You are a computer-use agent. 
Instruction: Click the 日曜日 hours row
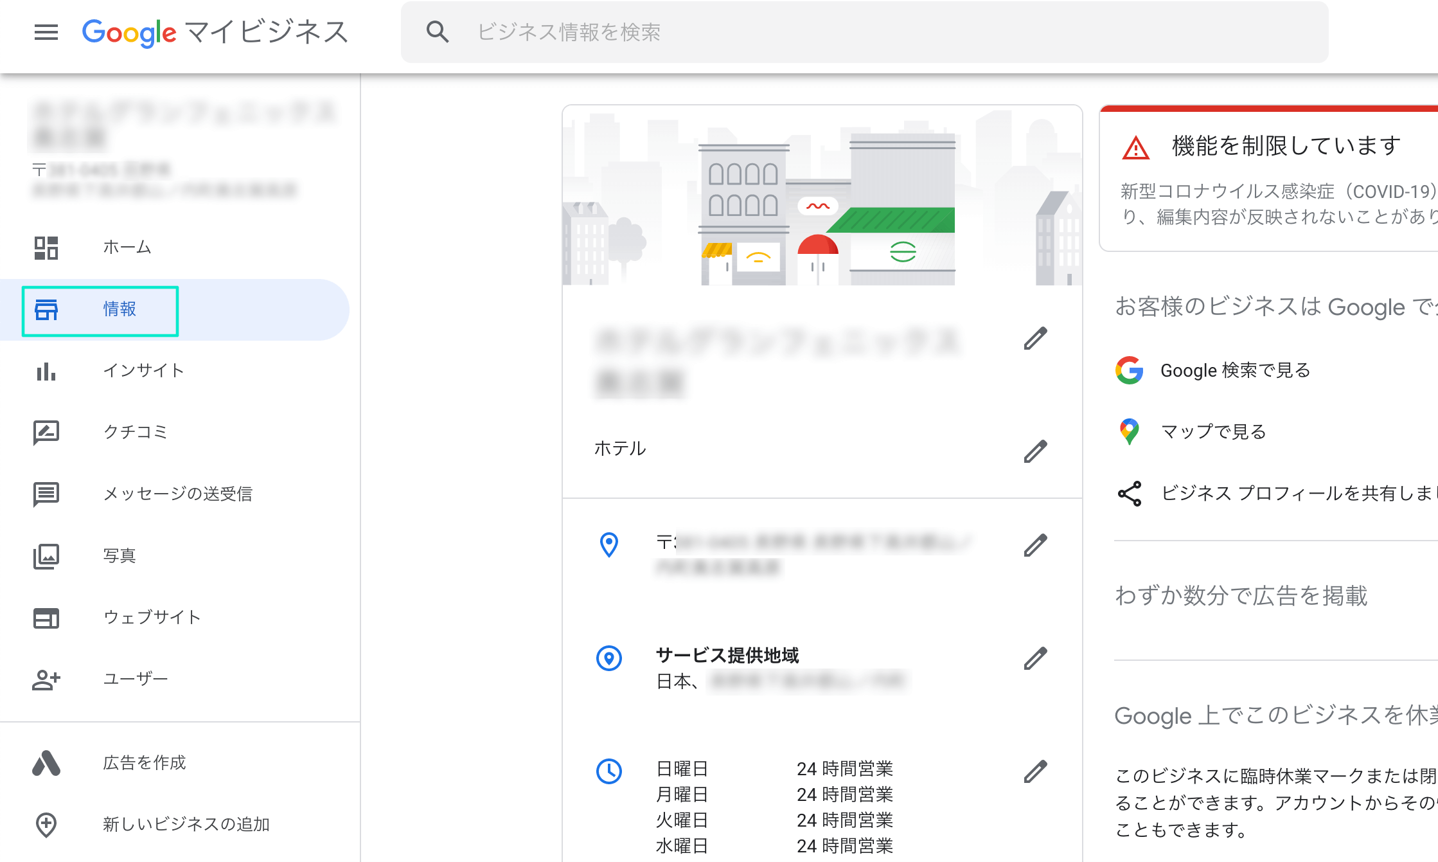click(x=775, y=769)
